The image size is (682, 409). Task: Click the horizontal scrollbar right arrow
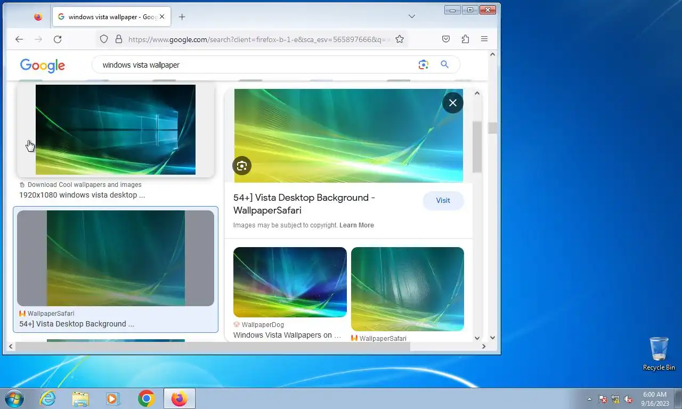484,346
